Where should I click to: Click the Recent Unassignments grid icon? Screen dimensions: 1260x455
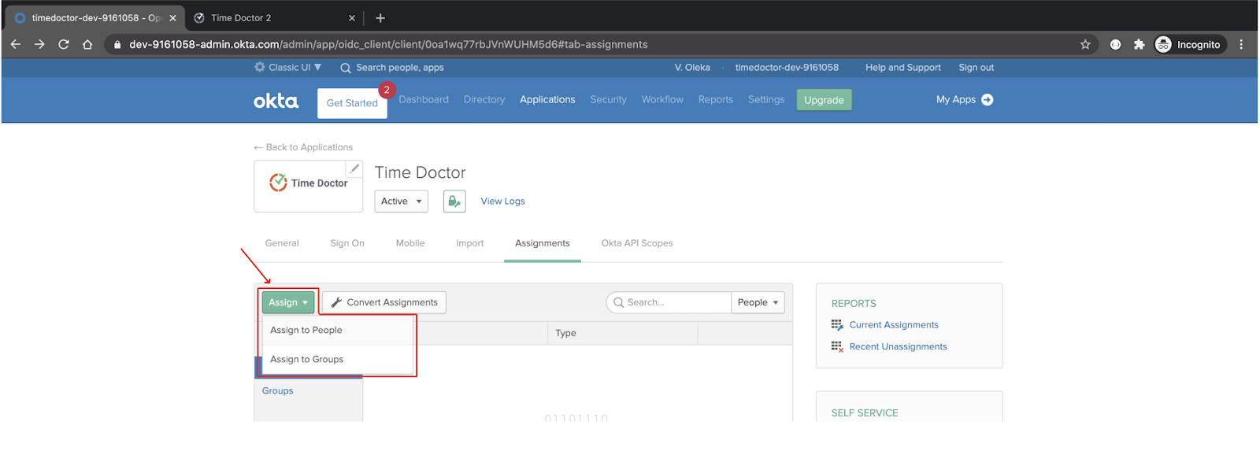click(x=837, y=347)
